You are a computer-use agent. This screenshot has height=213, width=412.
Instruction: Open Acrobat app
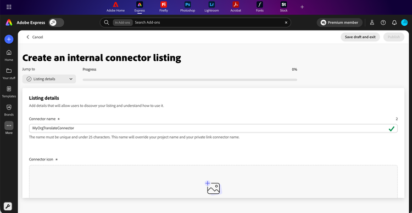236,7
